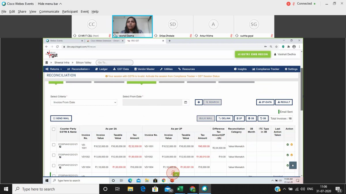Select Vaishali Dedhia's video thumbnail
Screen dimensions: 346x194
(x=132, y=26)
